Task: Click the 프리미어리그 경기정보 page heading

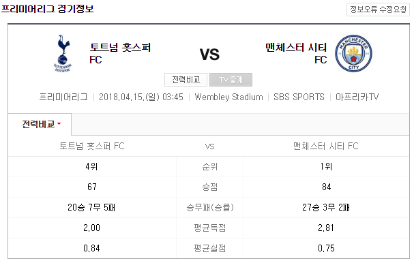Action: point(47,9)
